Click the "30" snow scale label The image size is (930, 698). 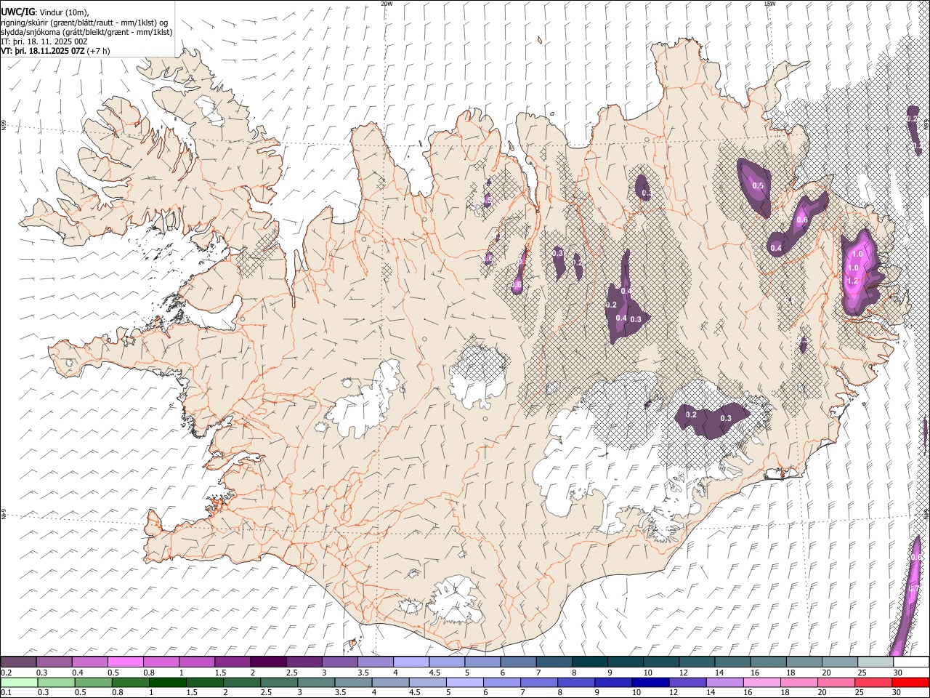(x=898, y=673)
